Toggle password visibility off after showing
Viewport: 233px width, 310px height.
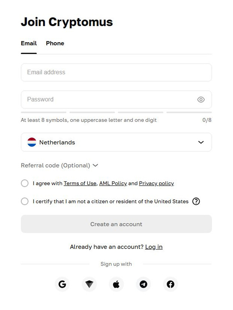(201, 99)
